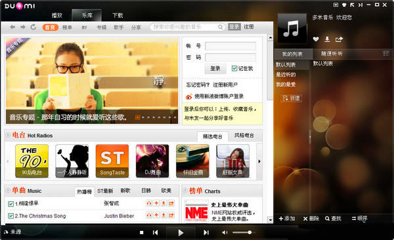Uncheck The Christmas Song checkbox
Viewport: 394px width, 240px height.
[x=11, y=216]
